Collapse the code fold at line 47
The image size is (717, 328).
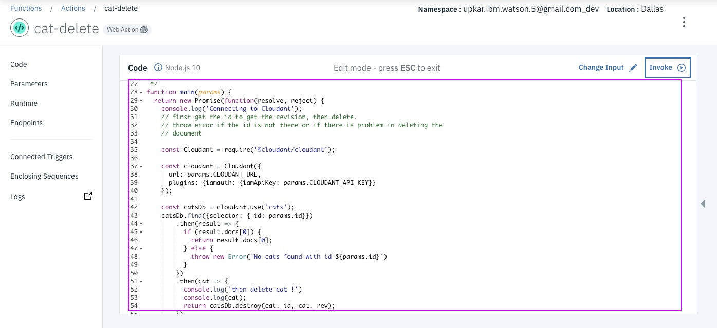click(141, 248)
